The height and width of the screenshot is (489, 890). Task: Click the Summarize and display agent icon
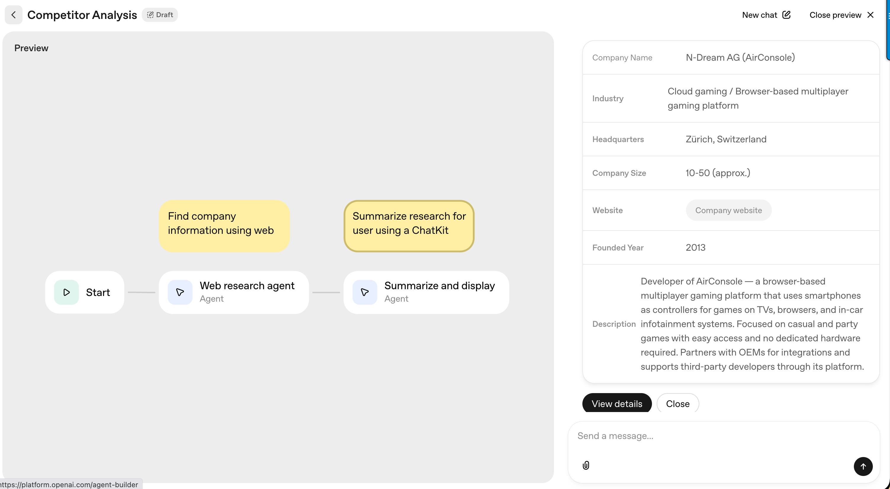364,292
